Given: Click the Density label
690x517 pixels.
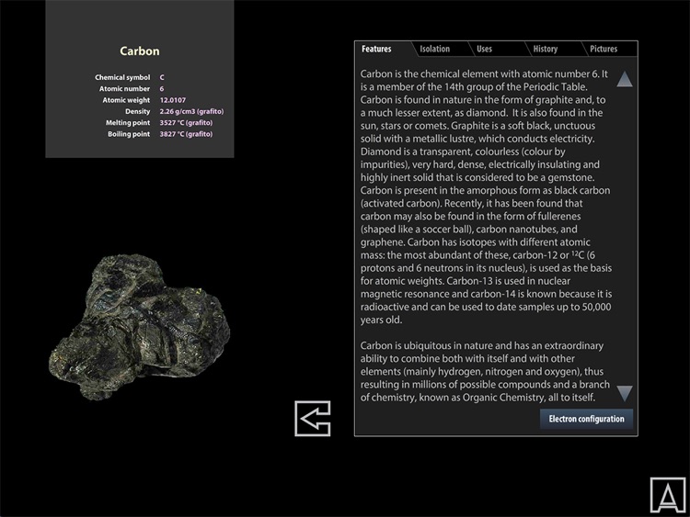Looking at the screenshot, I should pyautogui.click(x=137, y=111).
